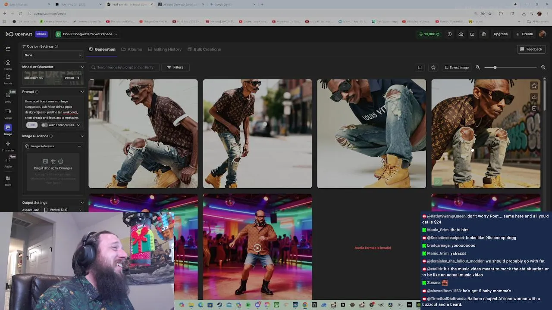552x310 pixels.
Task: Click the search image by prompt field
Action: (123, 68)
